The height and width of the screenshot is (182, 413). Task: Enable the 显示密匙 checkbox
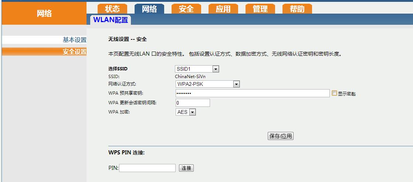[x=334, y=93]
